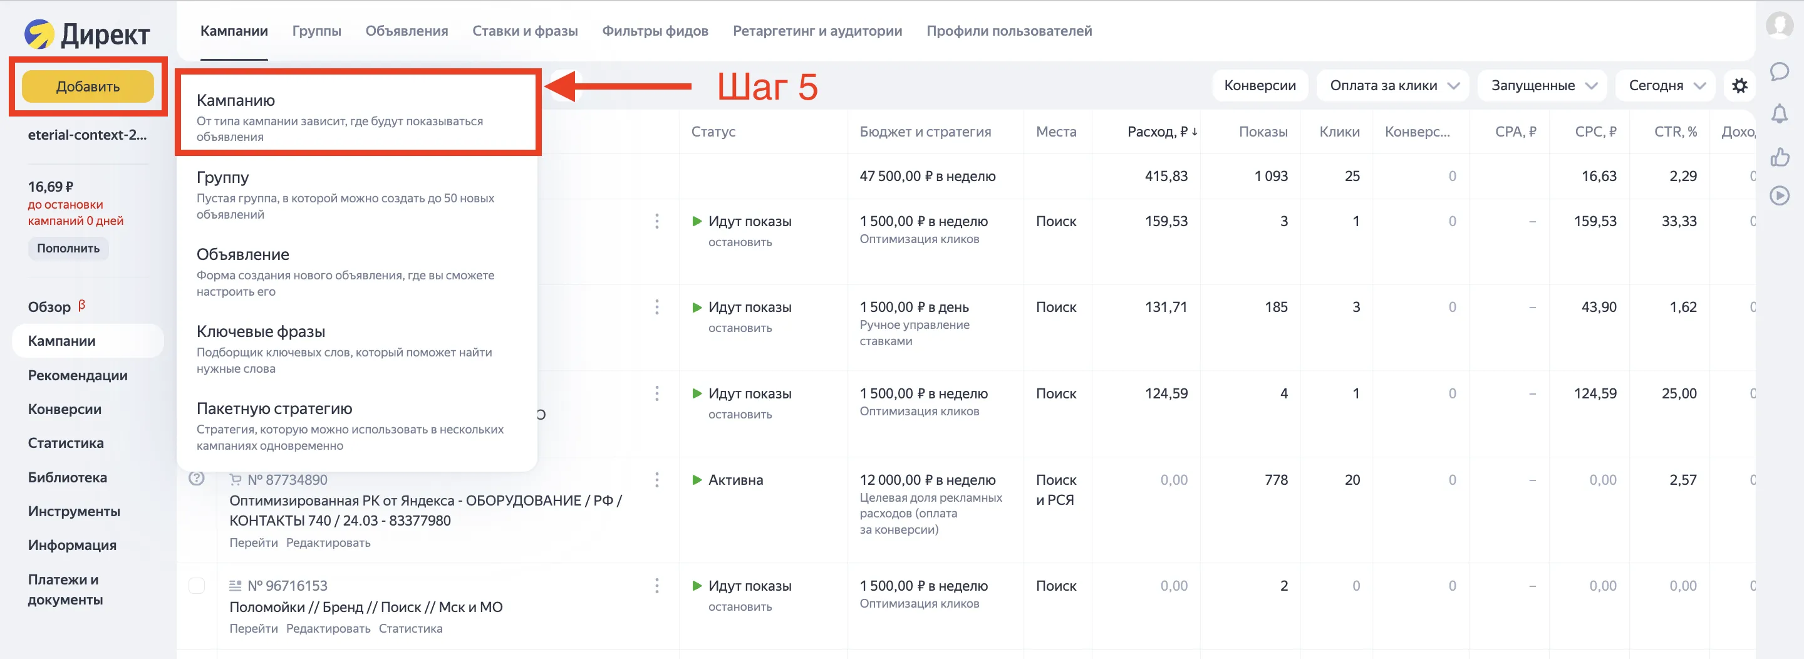The image size is (1804, 659).
Task: Click the text-ad type icon of campaign 96716153
Action: (x=236, y=586)
